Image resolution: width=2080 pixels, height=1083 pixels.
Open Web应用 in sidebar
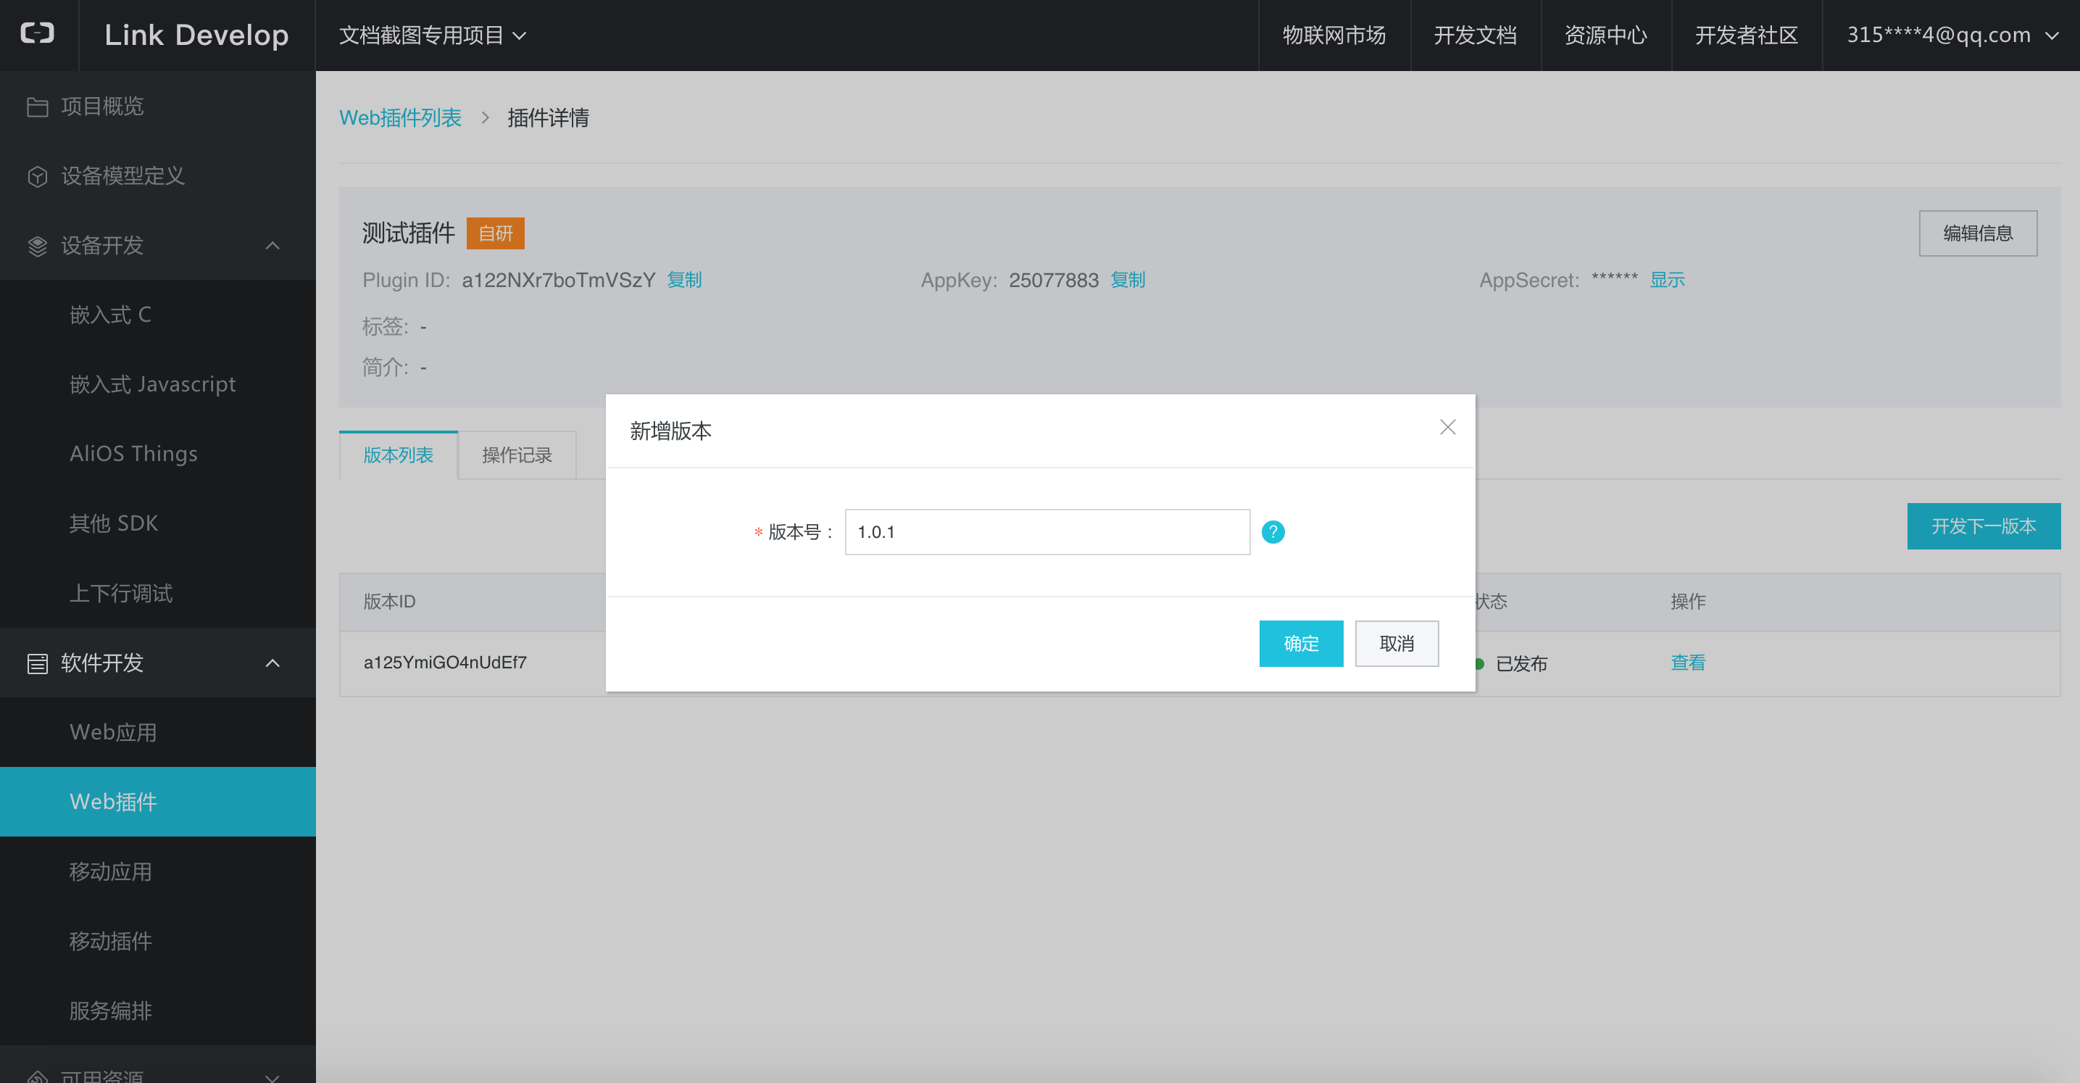point(157,732)
